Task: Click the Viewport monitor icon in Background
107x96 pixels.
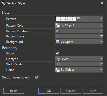Action: [x=57, y=42]
